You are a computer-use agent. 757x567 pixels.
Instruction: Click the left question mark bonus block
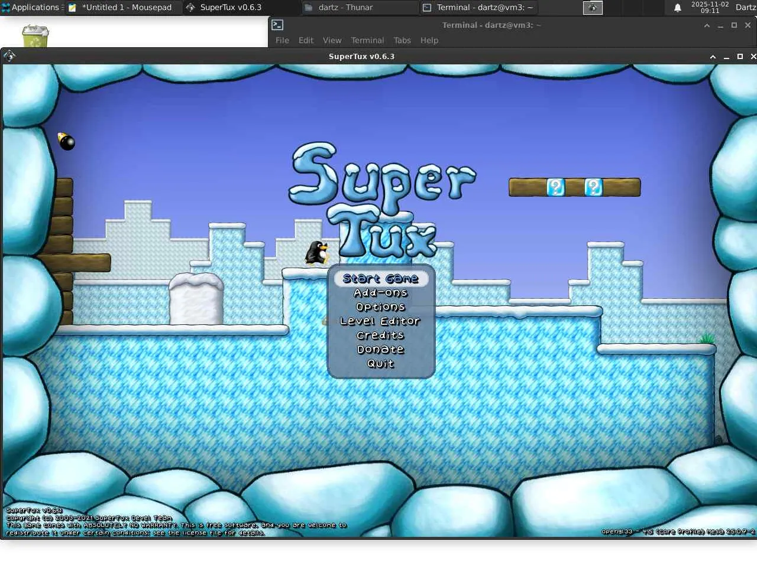[x=556, y=187]
